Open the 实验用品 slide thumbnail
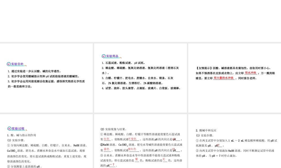The height and width of the screenshot is (168, 281). tap(140, 78)
